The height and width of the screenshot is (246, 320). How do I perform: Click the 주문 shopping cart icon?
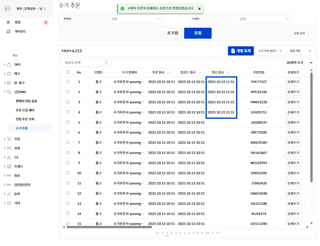[x=9, y=139]
